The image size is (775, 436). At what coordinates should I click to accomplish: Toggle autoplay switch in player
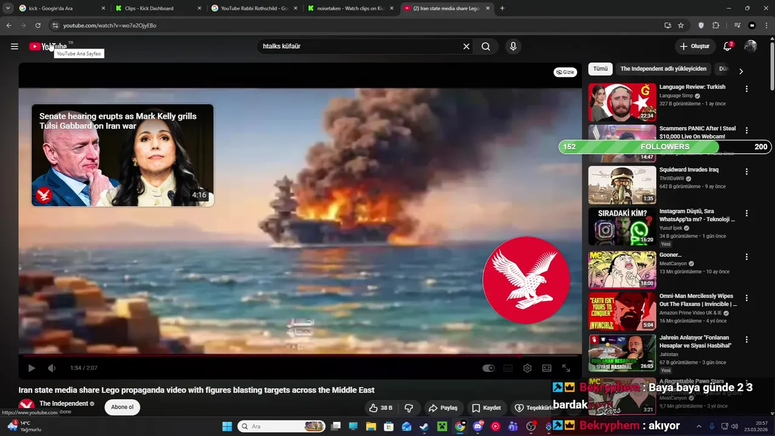point(488,368)
